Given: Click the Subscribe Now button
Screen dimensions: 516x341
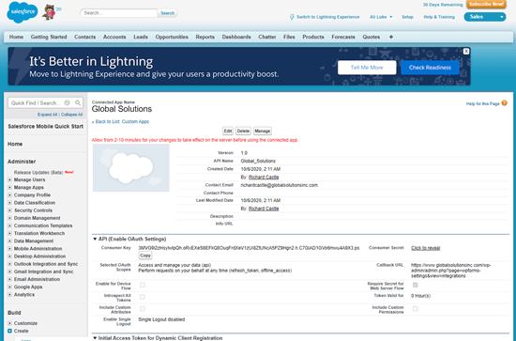Looking at the screenshot, I should coord(486,5).
